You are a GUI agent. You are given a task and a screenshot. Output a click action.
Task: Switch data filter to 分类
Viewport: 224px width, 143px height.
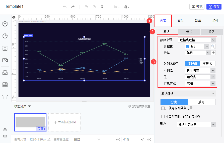pos(174,102)
